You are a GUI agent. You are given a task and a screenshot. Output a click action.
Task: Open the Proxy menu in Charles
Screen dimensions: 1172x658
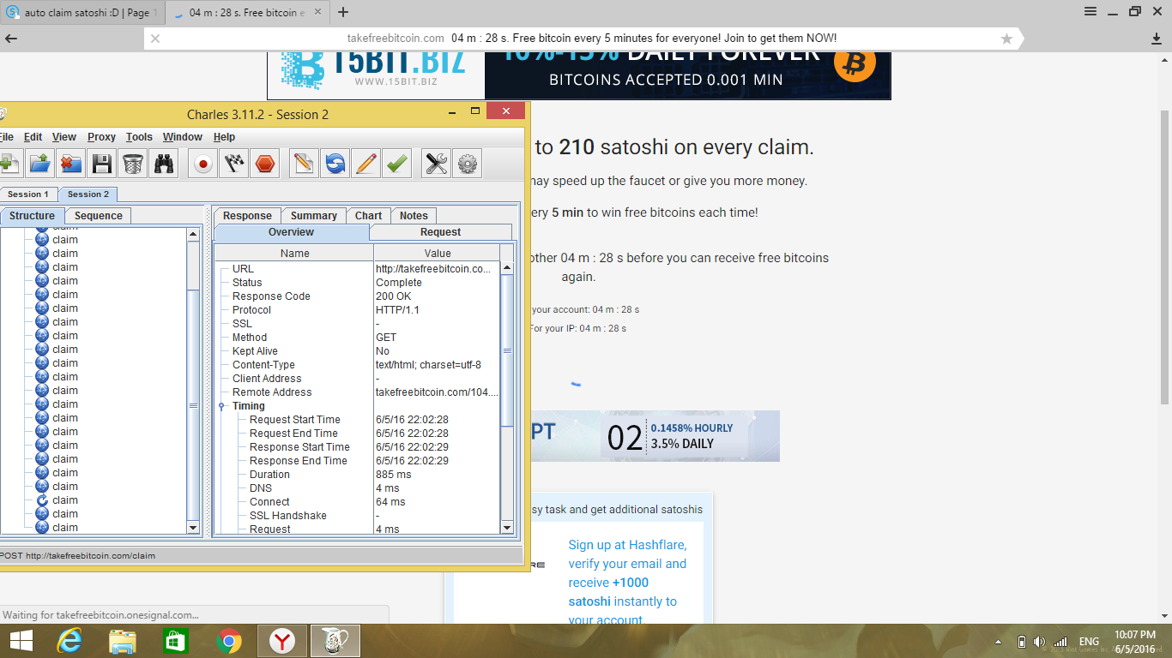(101, 137)
